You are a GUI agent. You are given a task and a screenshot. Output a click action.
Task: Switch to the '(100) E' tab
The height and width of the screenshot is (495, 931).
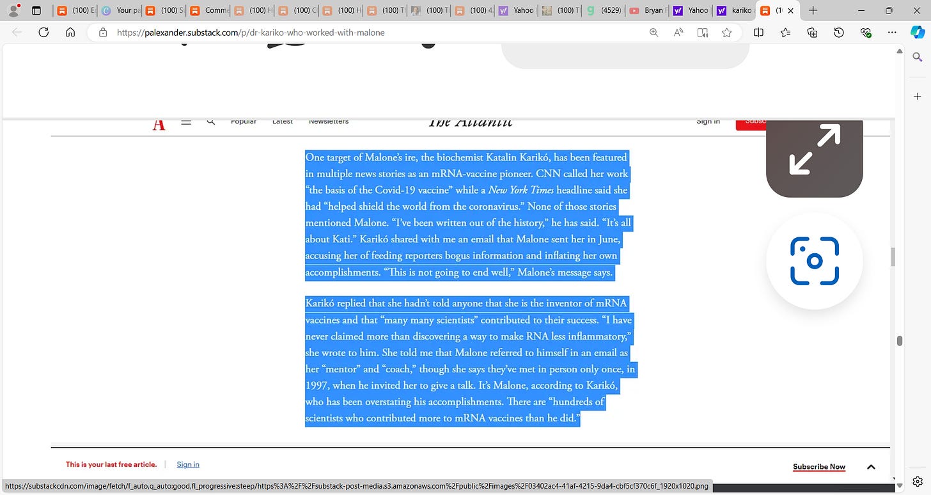click(75, 10)
